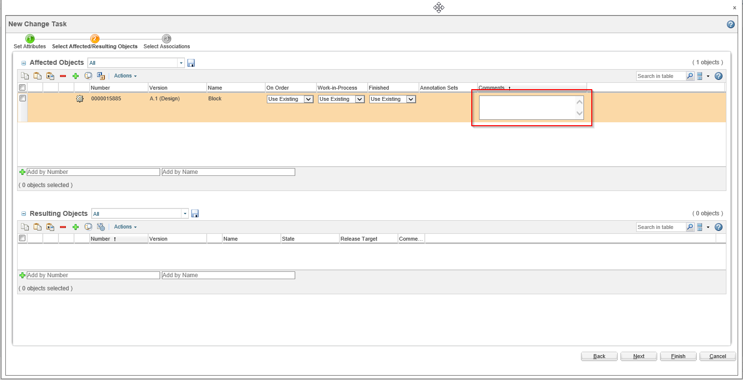
Task: Select all rows in Affected Objects table
Action: [x=22, y=87]
